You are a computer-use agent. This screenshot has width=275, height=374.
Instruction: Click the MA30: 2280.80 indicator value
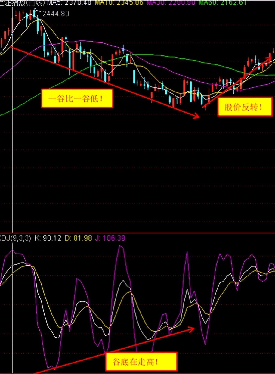click(x=171, y=3)
